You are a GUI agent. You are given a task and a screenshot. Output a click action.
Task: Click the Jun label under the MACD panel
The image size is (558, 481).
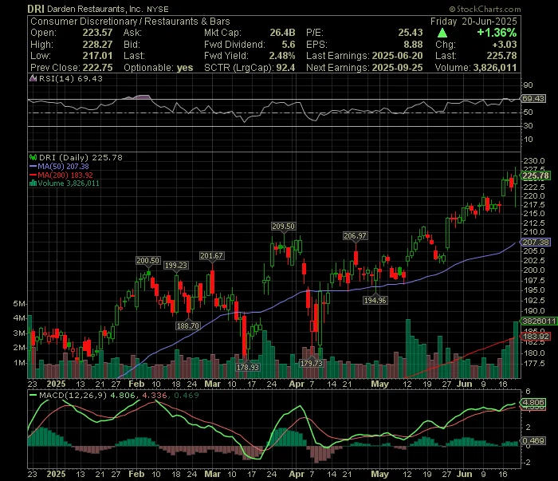[464, 475]
